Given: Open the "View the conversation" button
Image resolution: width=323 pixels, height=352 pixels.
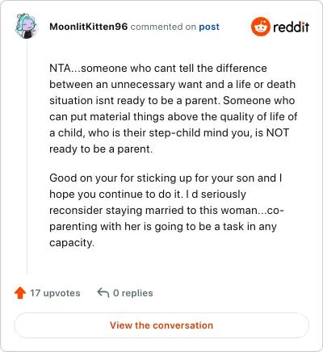Looking at the screenshot, I should (x=161, y=325).
